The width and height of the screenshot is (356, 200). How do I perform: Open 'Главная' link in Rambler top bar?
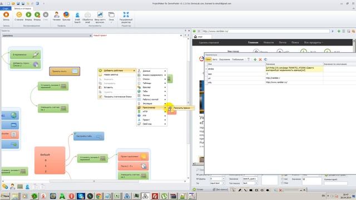(253, 42)
